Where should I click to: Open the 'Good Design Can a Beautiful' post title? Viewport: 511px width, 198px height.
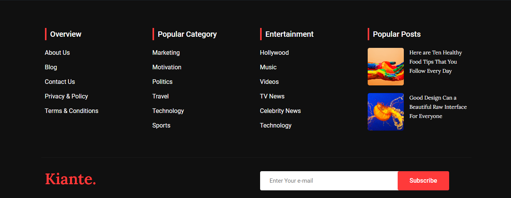(438, 107)
